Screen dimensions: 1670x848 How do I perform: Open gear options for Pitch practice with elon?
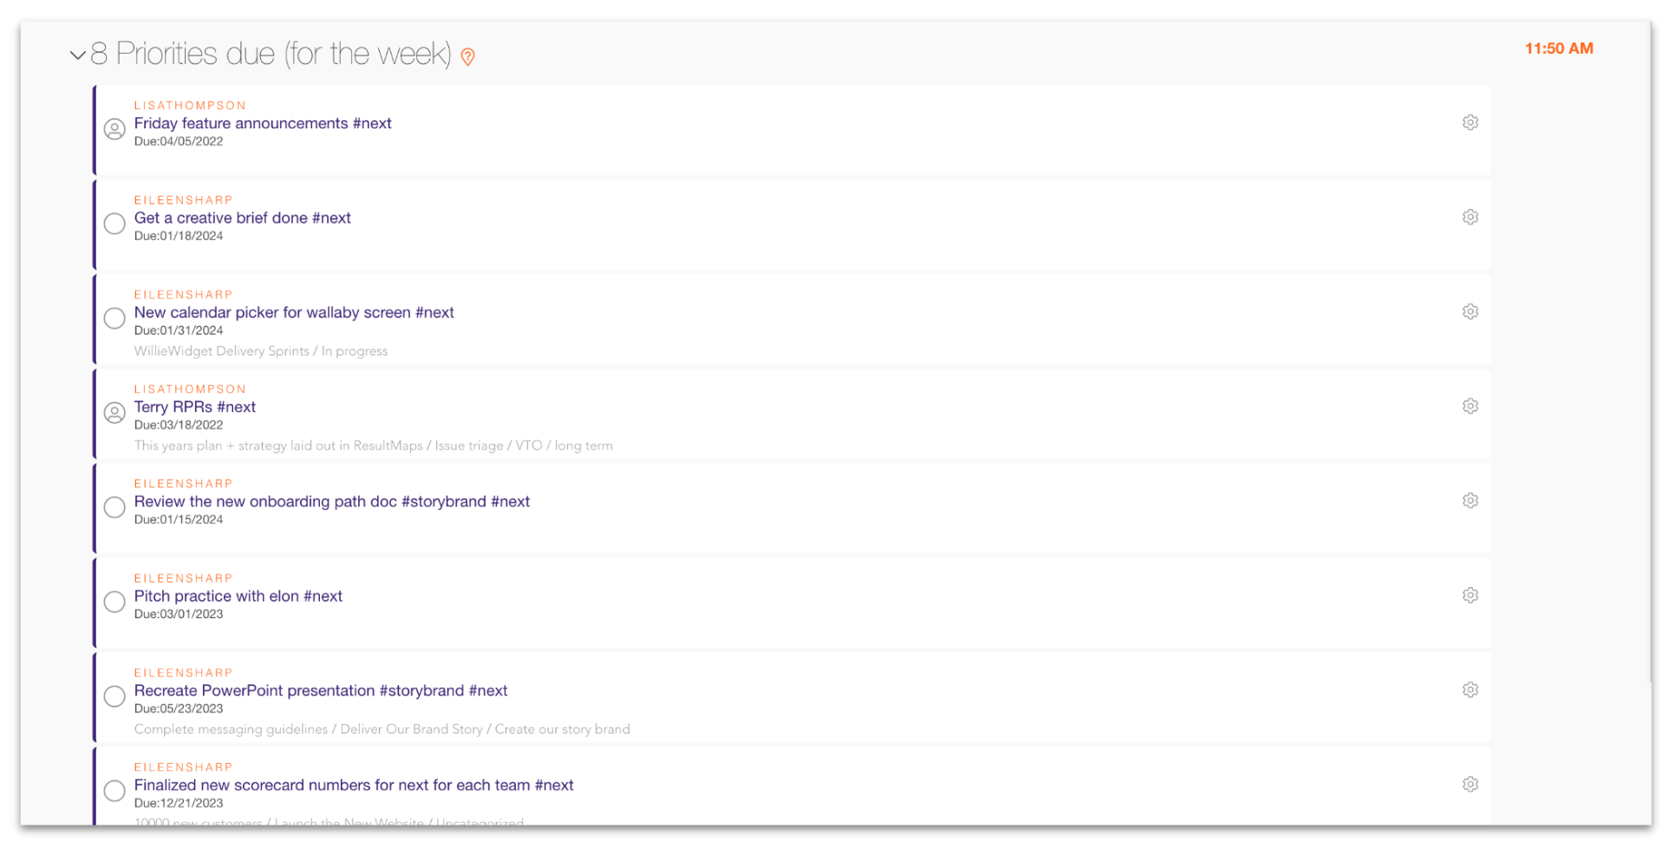pos(1470,596)
